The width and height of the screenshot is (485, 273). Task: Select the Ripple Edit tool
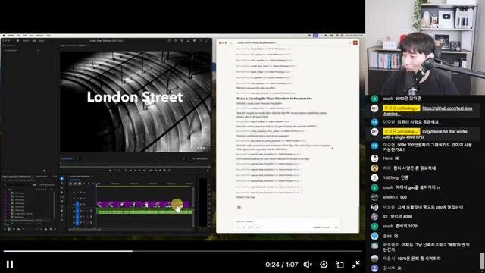pyautogui.click(x=62, y=187)
